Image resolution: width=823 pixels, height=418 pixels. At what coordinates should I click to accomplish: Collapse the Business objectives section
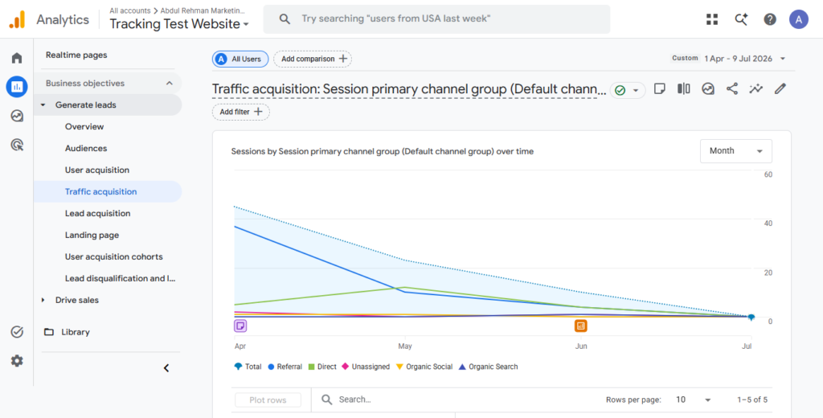point(170,83)
